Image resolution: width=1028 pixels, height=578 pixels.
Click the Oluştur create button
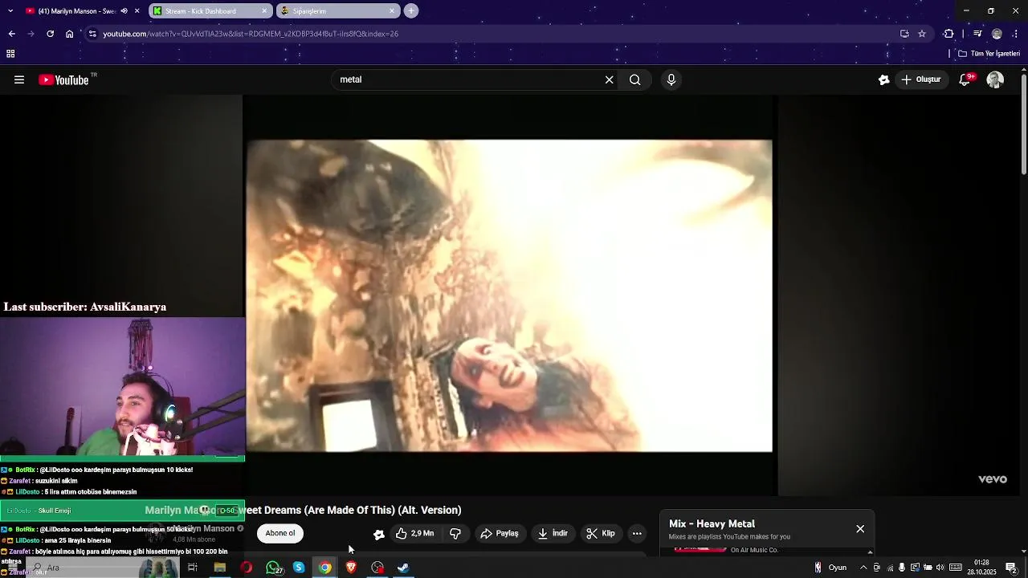pyautogui.click(x=921, y=79)
